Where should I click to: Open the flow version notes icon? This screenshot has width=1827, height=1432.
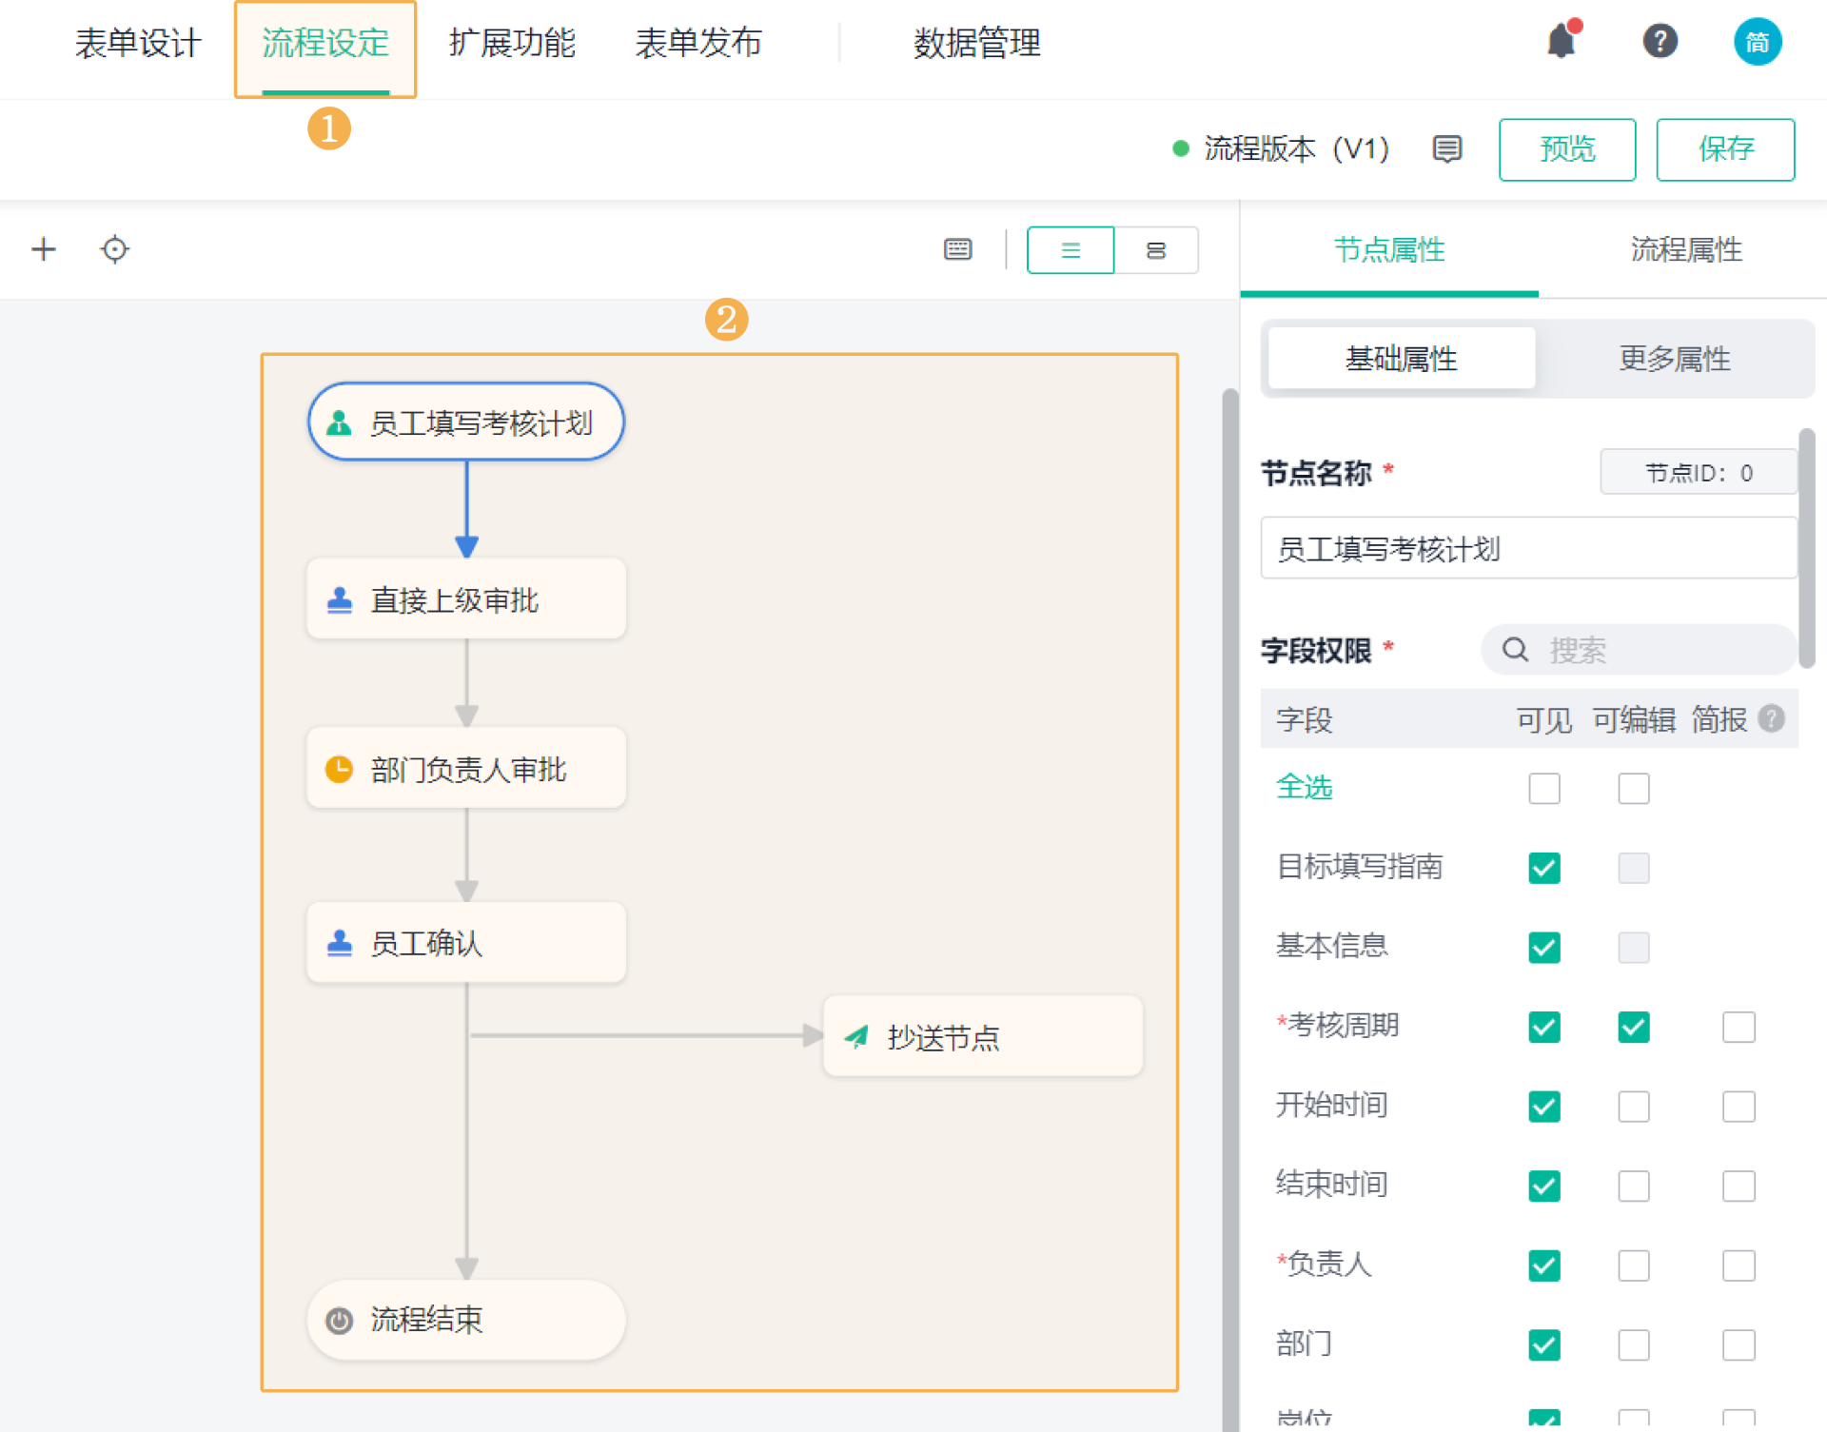(1446, 149)
